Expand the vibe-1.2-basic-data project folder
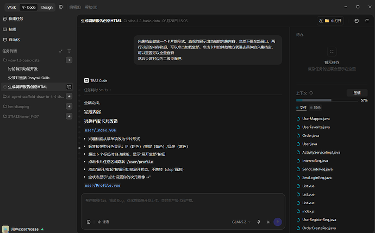The width and height of the screenshot is (375, 233). click(x=22, y=60)
